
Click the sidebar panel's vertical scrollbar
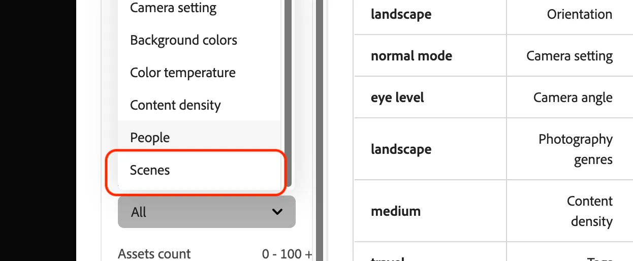click(320, 130)
